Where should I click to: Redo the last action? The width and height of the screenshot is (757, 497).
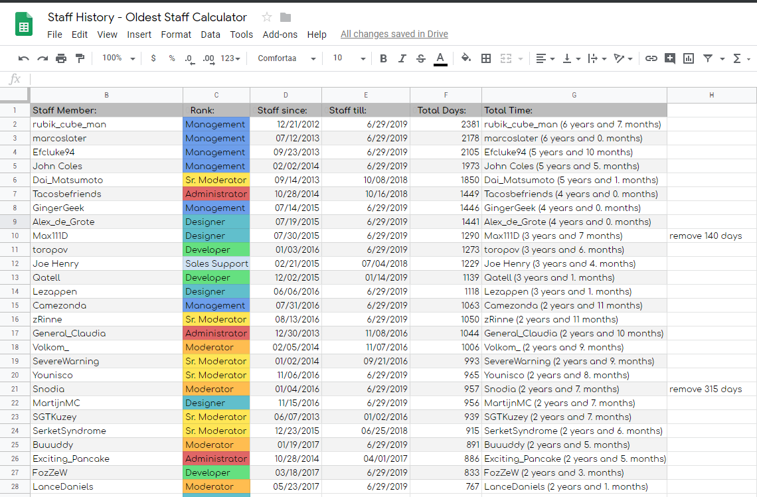(x=42, y=58)
